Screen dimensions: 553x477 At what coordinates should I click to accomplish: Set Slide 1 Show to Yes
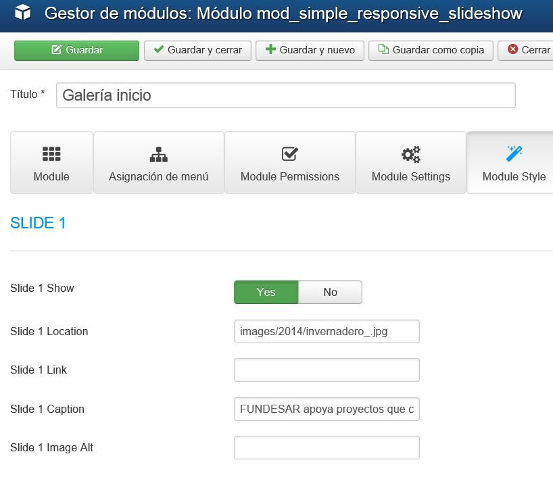[266, 293]
